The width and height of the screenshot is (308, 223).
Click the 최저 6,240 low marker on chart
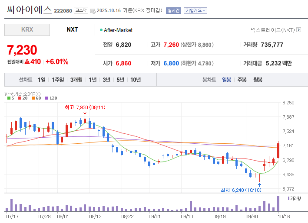pos(240,190)
